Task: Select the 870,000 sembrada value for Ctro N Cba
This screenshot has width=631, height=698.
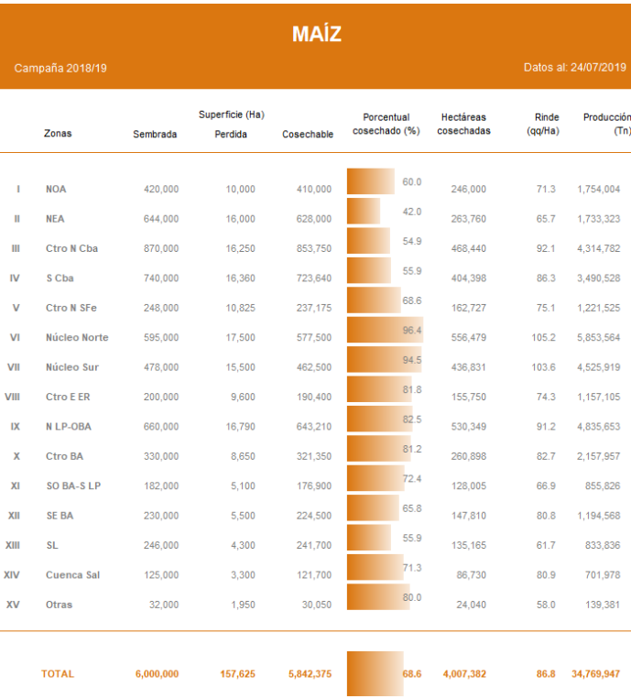Action: [x=161, y=248]
